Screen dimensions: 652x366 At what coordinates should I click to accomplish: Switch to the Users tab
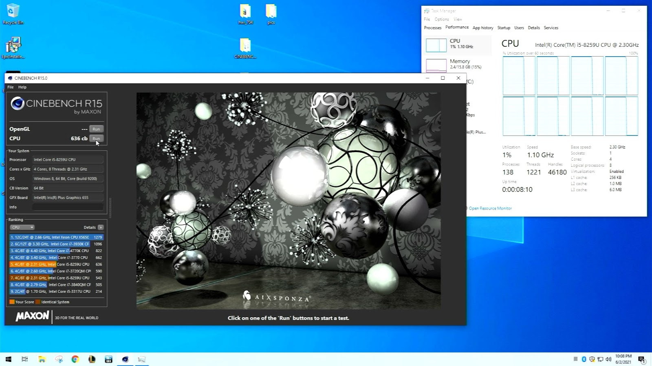[x=519, y=28]
